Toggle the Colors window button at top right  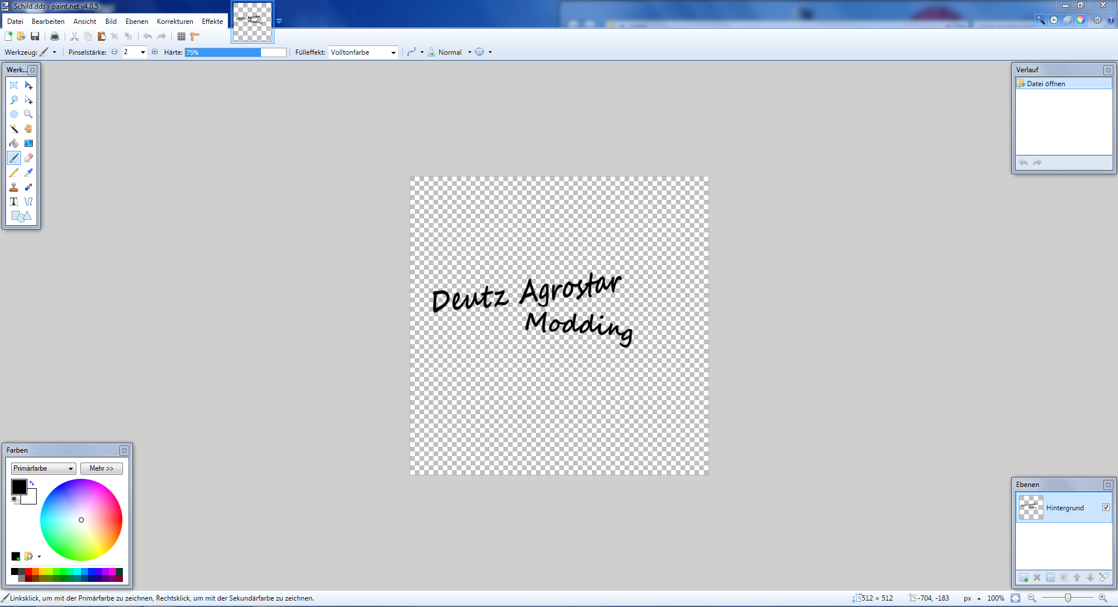click(1081, 20)
